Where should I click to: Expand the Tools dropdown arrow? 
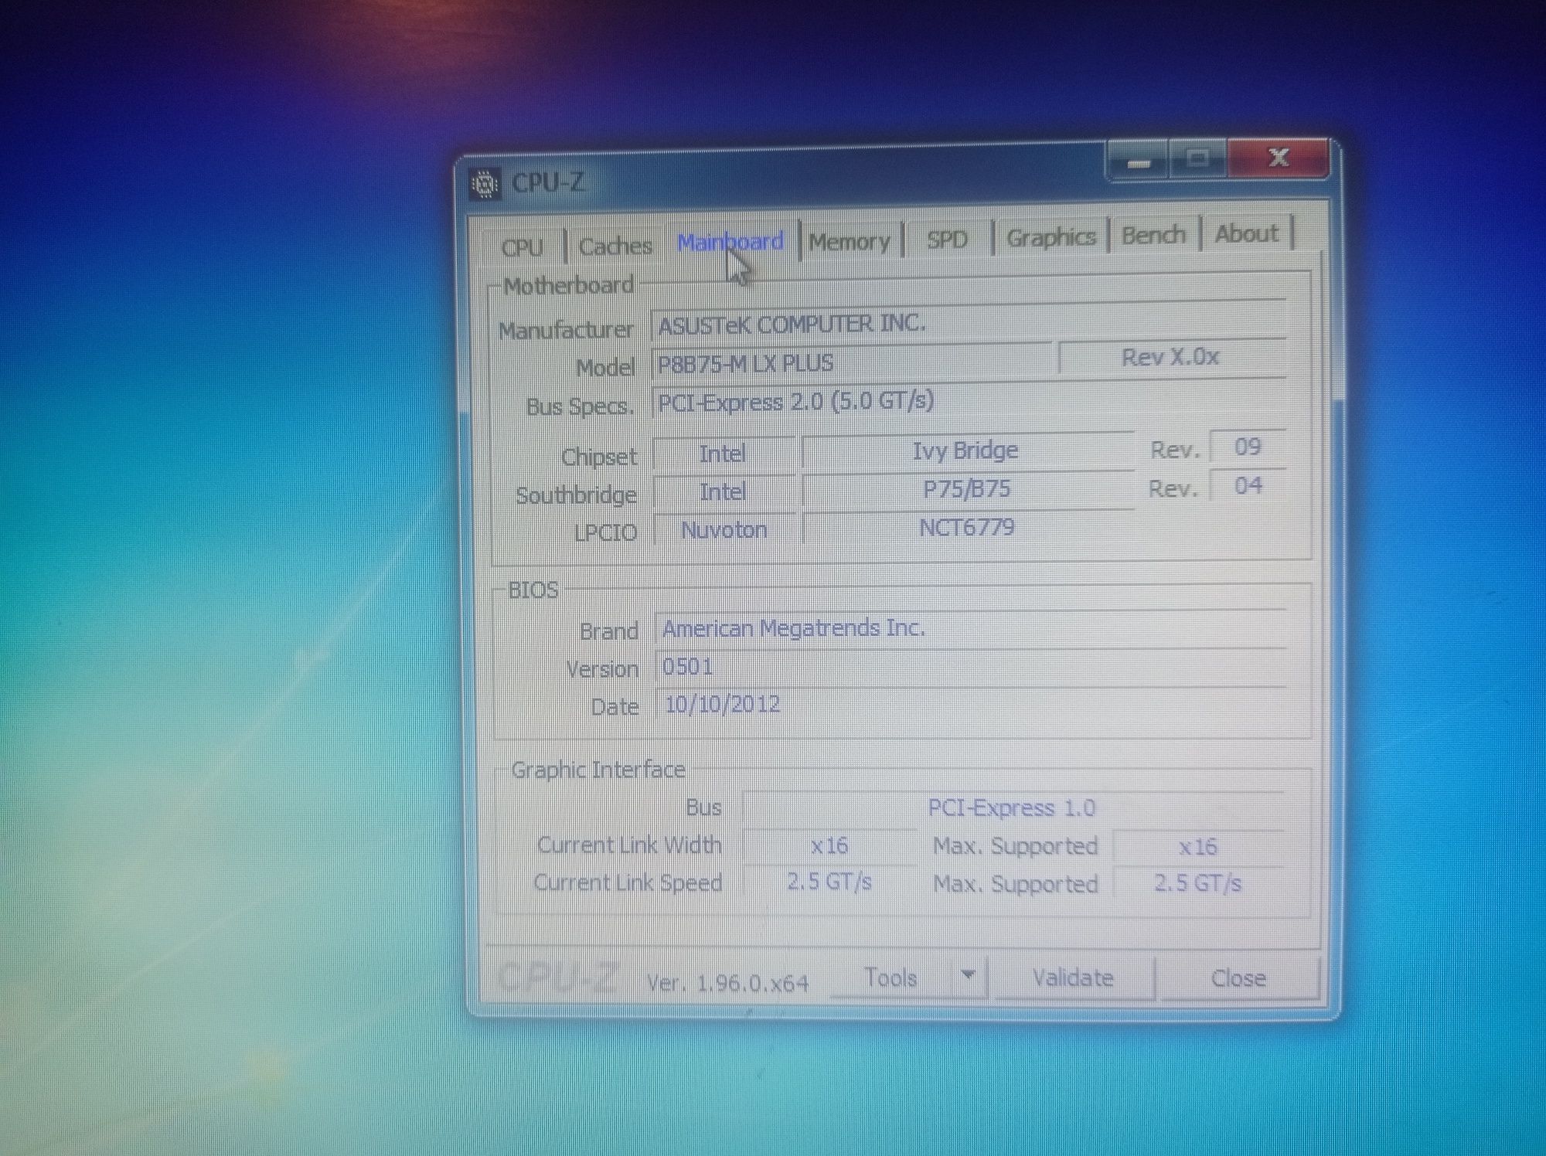(968, 976)
